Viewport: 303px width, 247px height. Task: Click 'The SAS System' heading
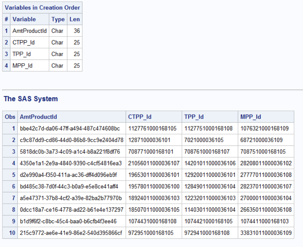click(x=31, y=99)
